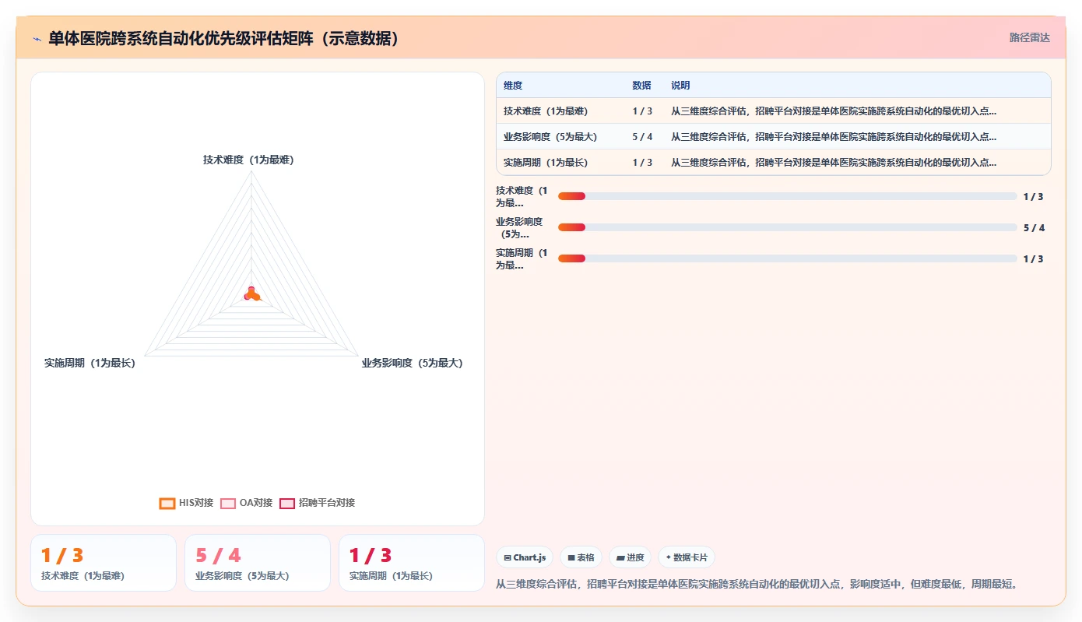Click the 5 / 4 value beside progress bar
Image resolution: width=1082 pixels, height=622 pixels.
point(1034,227)
